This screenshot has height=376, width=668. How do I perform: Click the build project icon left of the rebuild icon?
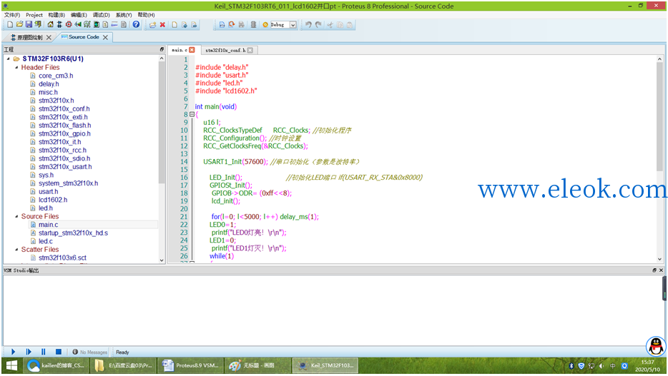(222, 25)
